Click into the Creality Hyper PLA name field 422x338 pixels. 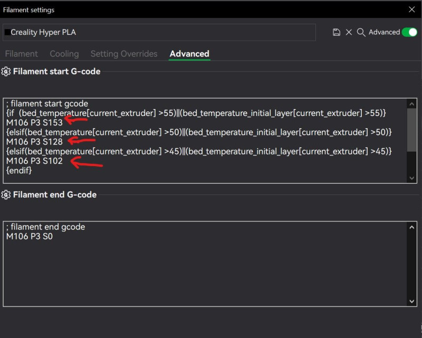pyautogui.click(x=159, y=32)
